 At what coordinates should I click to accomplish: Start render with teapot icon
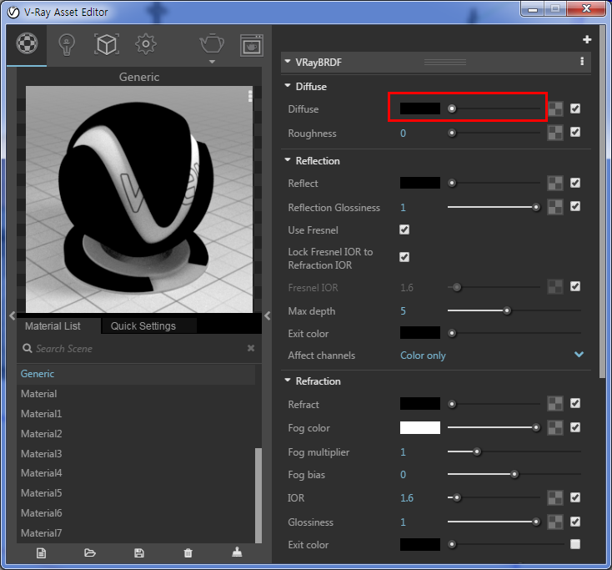(212, 43)
